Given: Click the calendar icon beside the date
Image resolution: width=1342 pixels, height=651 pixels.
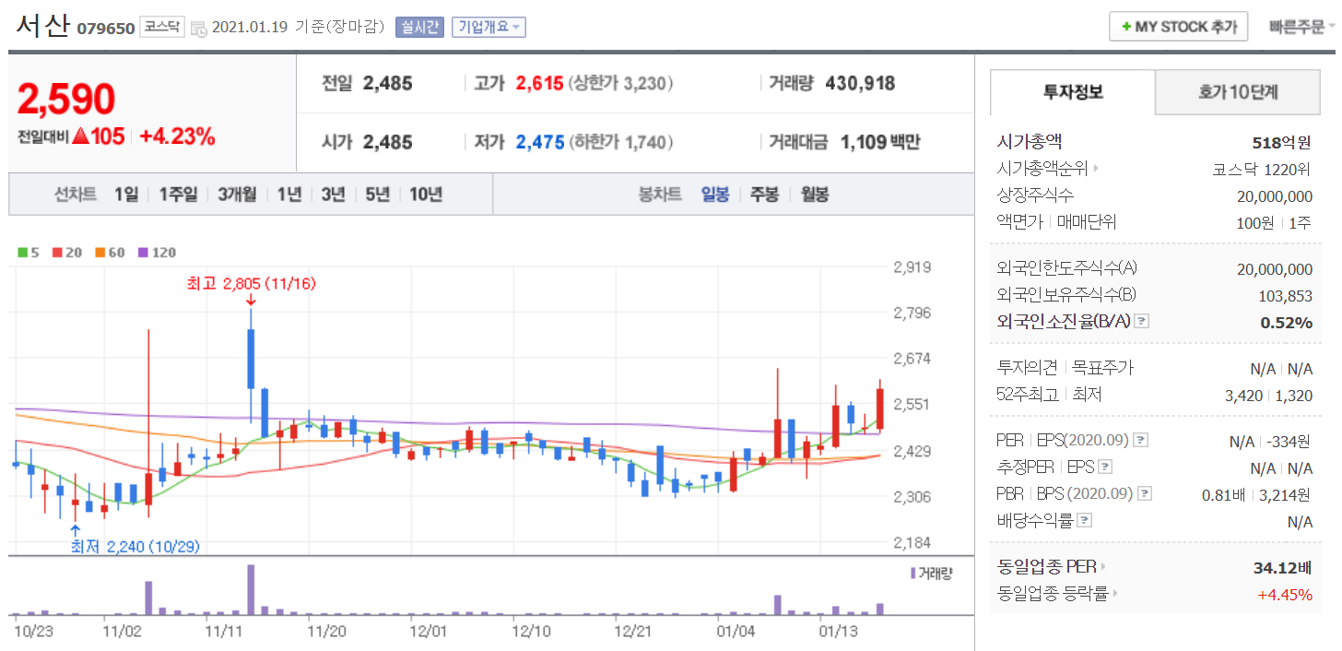Looking at the screenshot, I should [198, 29].
